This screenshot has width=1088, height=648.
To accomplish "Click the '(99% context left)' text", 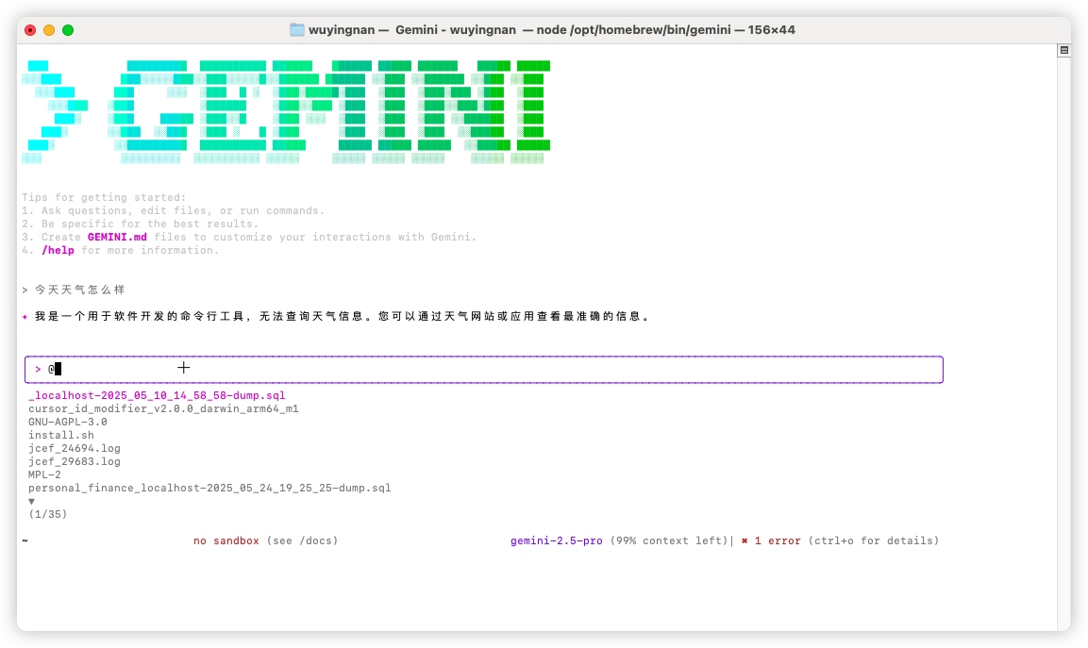I will tap(669, 540).
